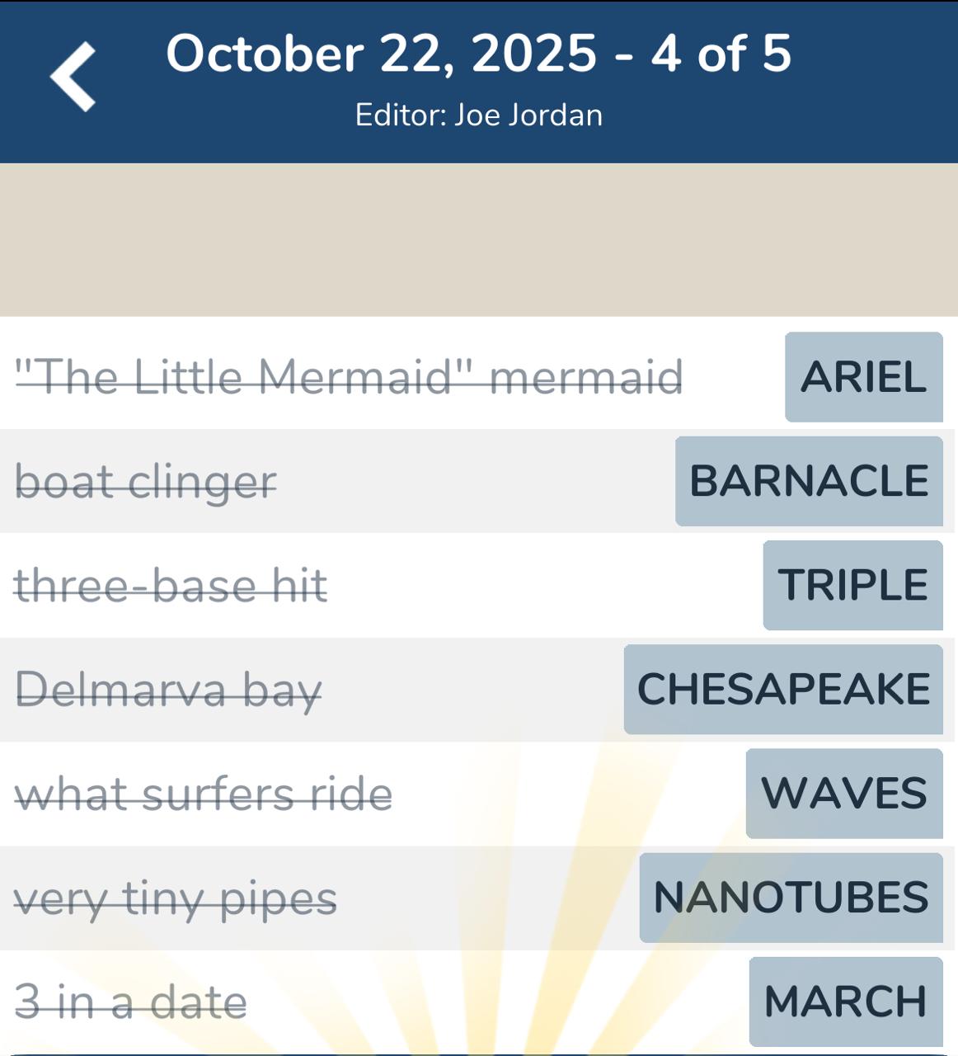Tap the ARIEL answer tile
This screenshot has width=958, height=1056.
[x=863, y=377]
